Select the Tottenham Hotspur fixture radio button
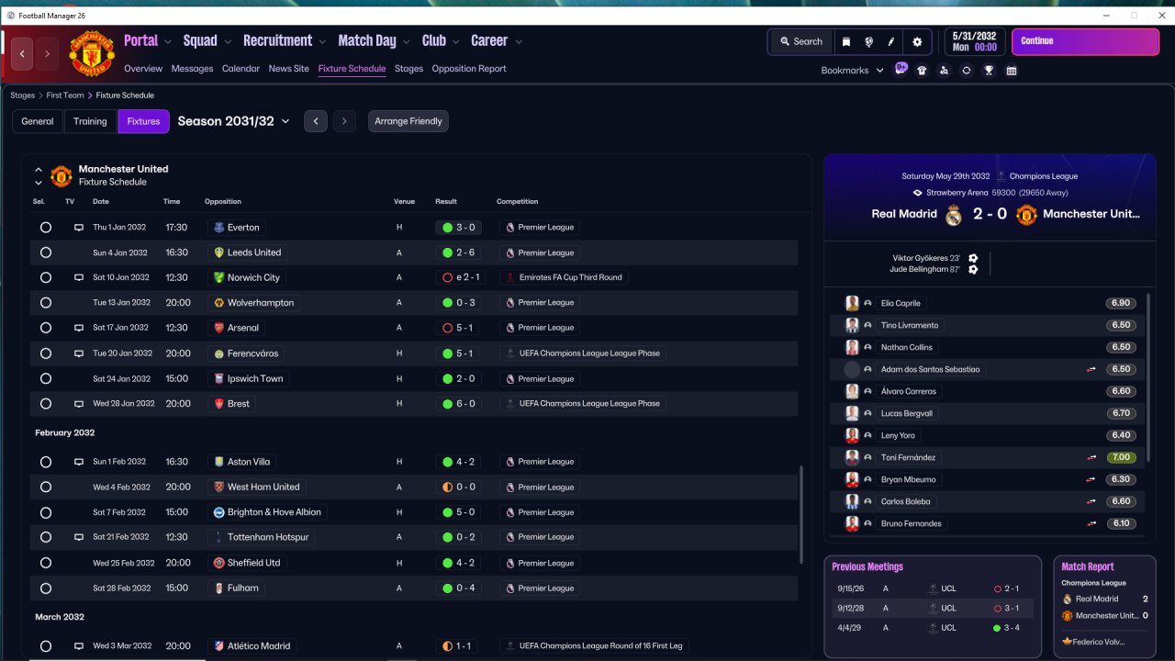The width and height of the screenshot is (1175, 661). coord(46,537)
